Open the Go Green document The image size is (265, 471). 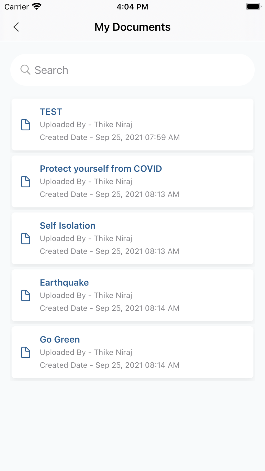pyautogui.click(x=60, y=340)
